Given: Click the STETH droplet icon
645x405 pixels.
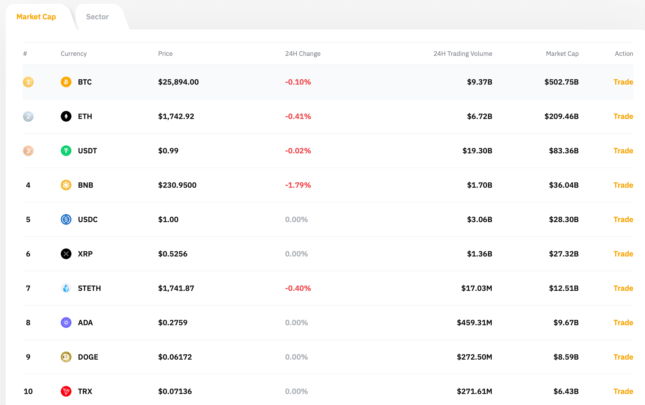Looking at the screenshot, I should click(x=66, y=288).
